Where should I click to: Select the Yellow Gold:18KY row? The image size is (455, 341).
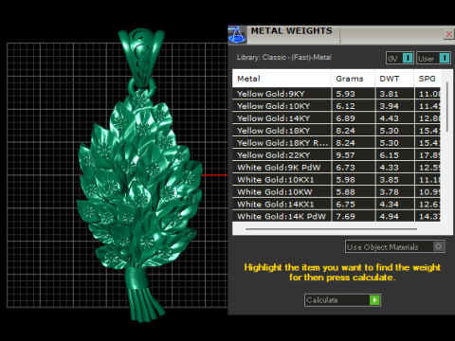point(337,131)
